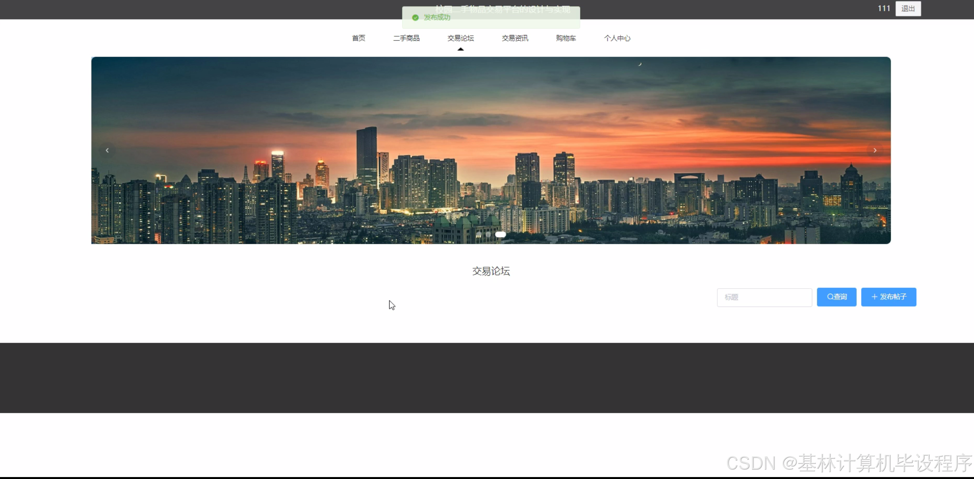Click the username 111 in header
Viewport: 974px width, 479px height.
coord(884,9)
